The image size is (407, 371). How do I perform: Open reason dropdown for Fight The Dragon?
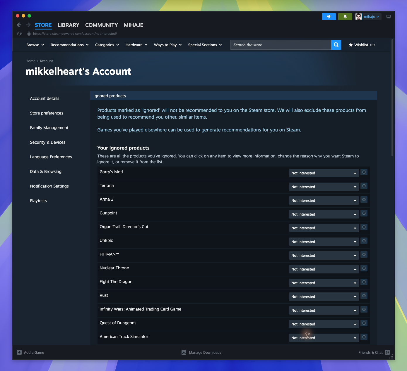click(324, 283)
